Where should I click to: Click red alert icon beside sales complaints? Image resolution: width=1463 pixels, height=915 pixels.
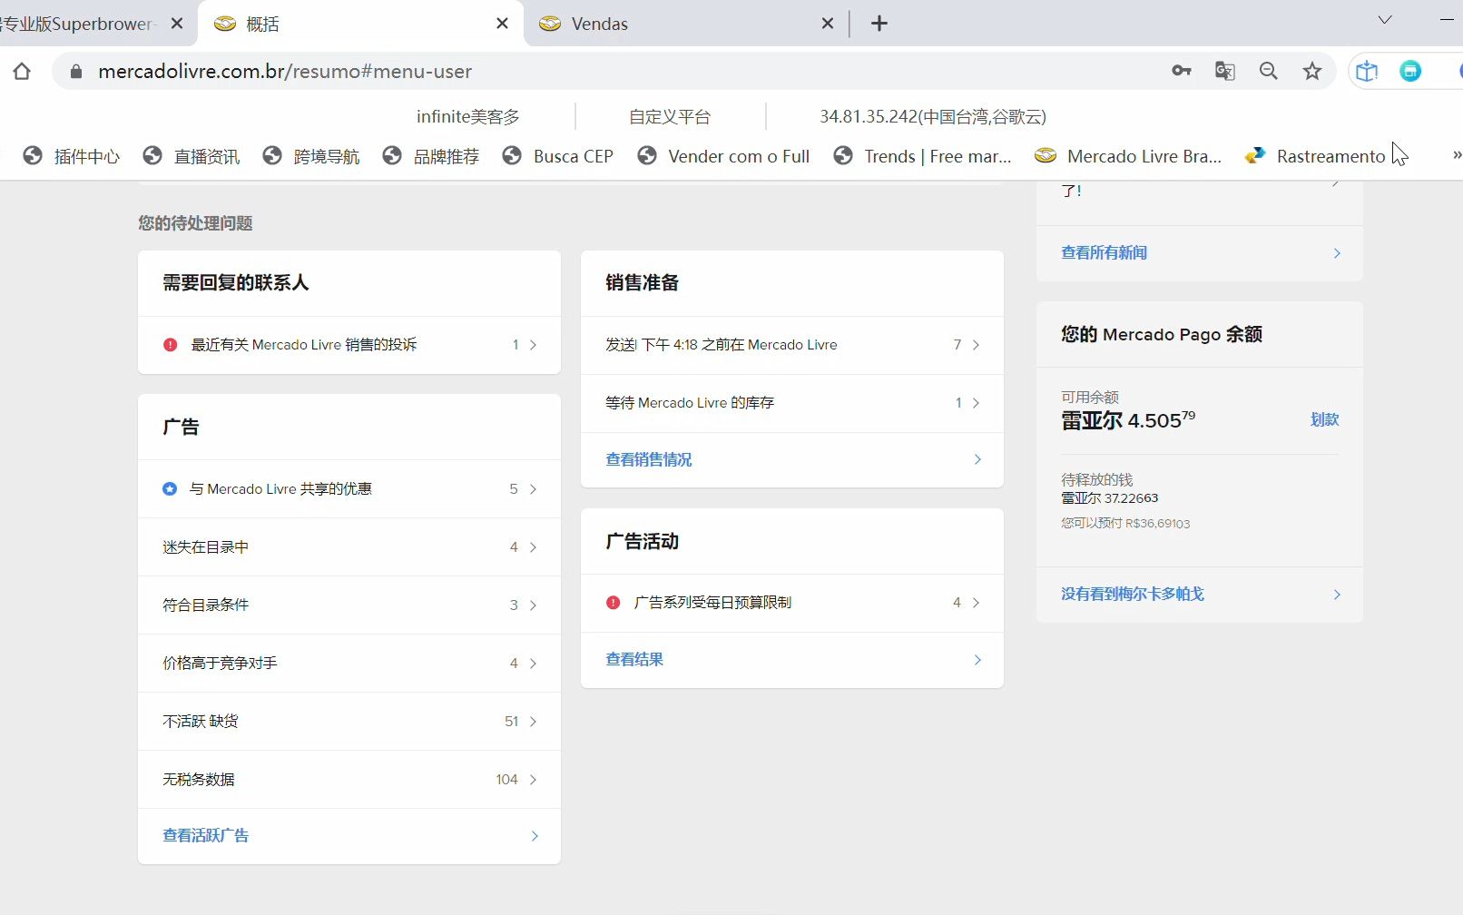170,345
